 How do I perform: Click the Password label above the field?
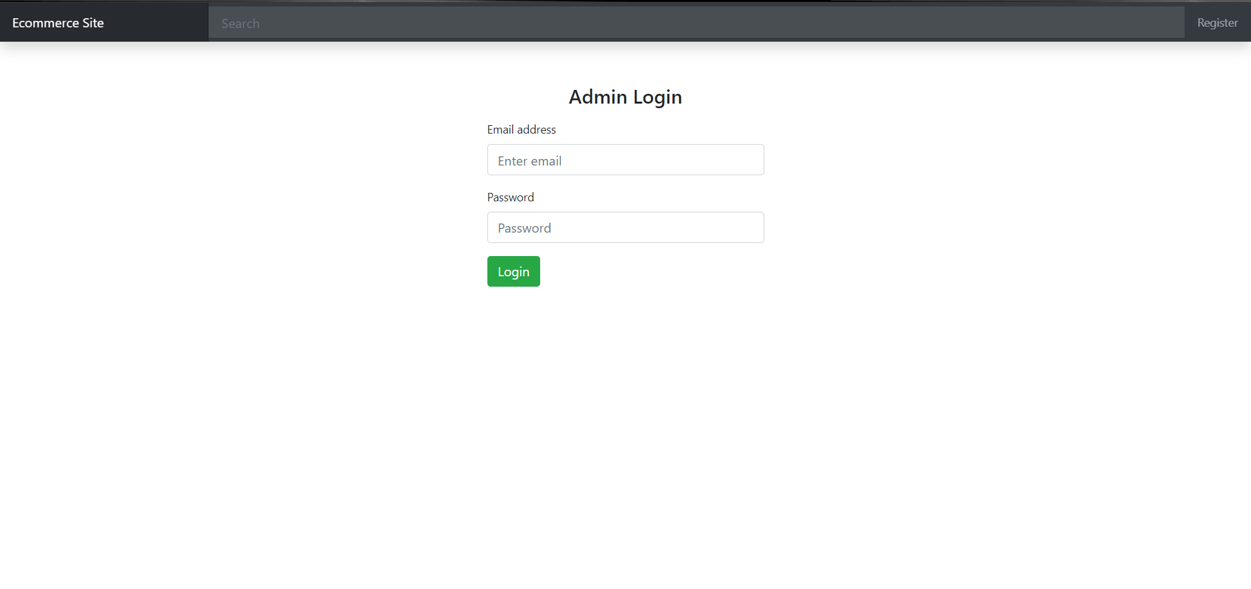click(x=510, y=197)
